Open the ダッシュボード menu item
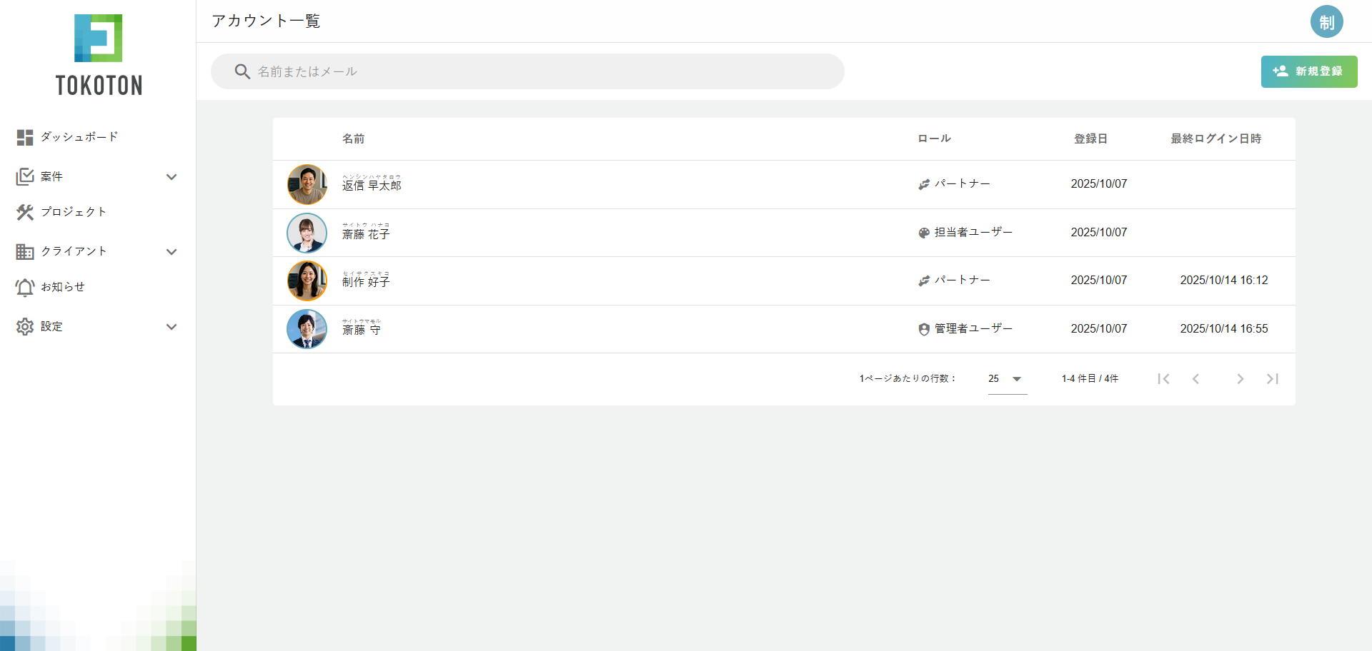The image size is (1372, 651). point(79,137)
